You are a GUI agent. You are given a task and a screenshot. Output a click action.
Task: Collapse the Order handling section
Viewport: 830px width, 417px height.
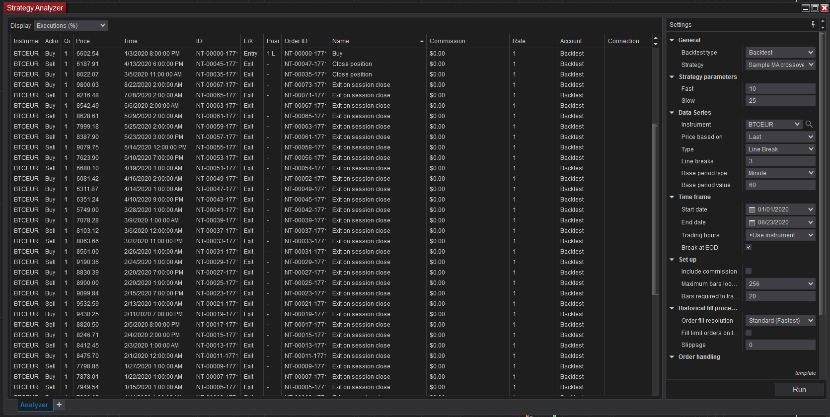coord(672,357)
